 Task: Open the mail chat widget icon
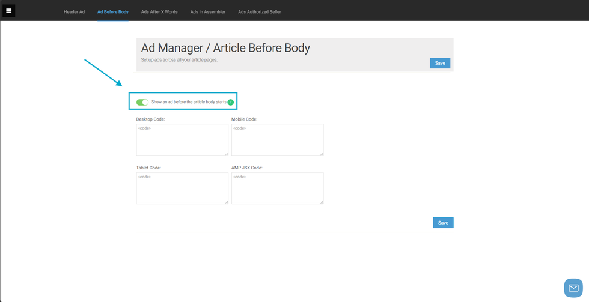pyautogui.click(x=573, y=288)
